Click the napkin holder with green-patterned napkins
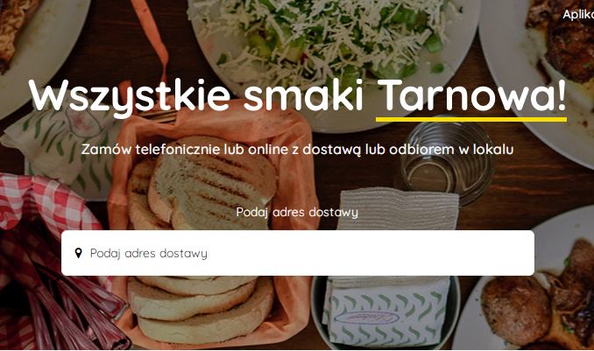Image resolution: width=594 pixels, height=351 pixels. pos(385,312)
